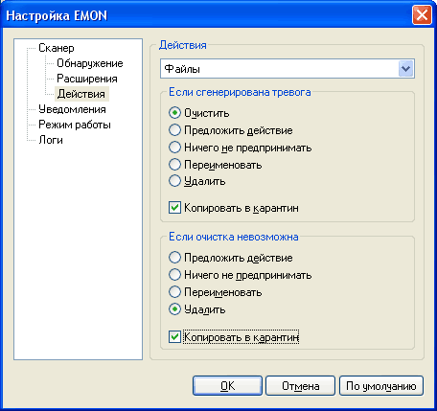437x411 pixels.
Task: Click the Файлы combo box field
Action: pyautogui.click(x=287, y=69)
